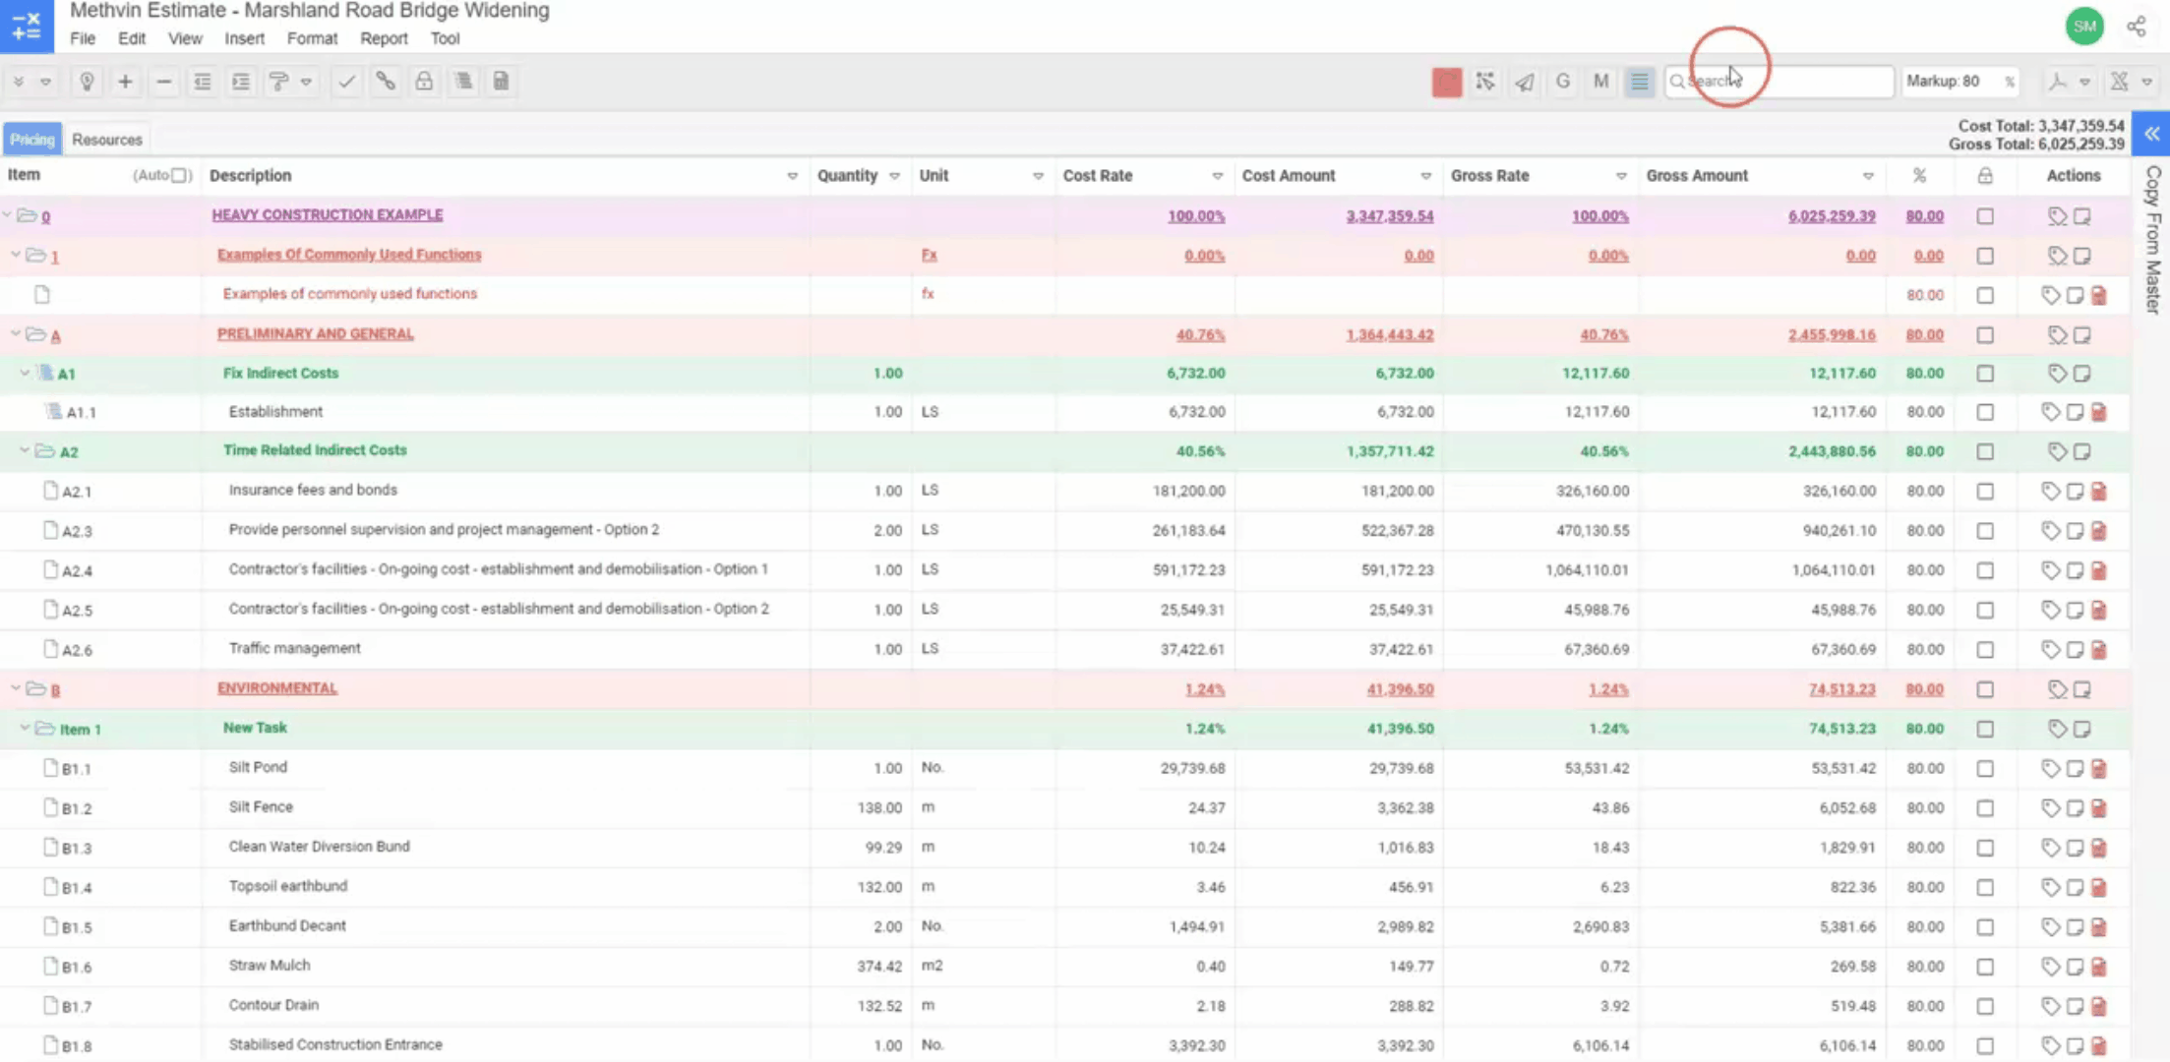This screenshot has height=1062, width=2170.
Task: Click the lightbulb icon in toolbar
Action: coord(87,82)
